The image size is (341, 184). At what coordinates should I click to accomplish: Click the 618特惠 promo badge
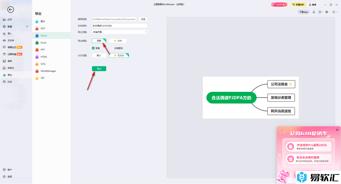279,5
